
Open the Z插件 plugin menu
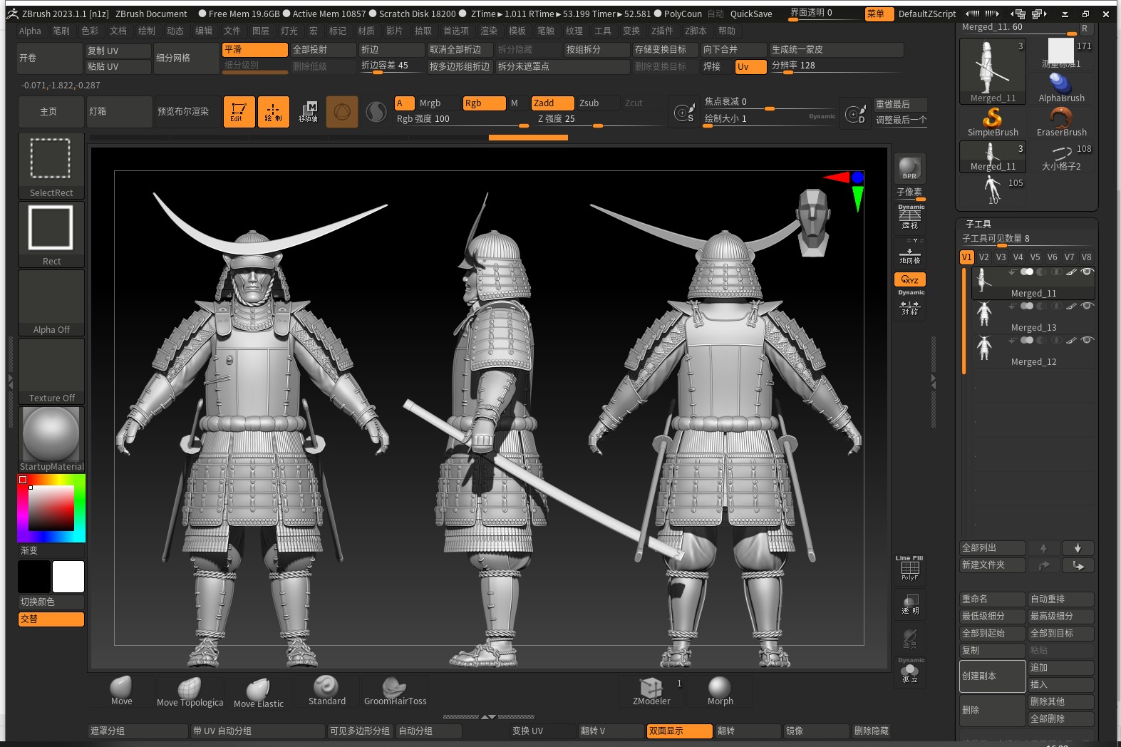point(662,31)
